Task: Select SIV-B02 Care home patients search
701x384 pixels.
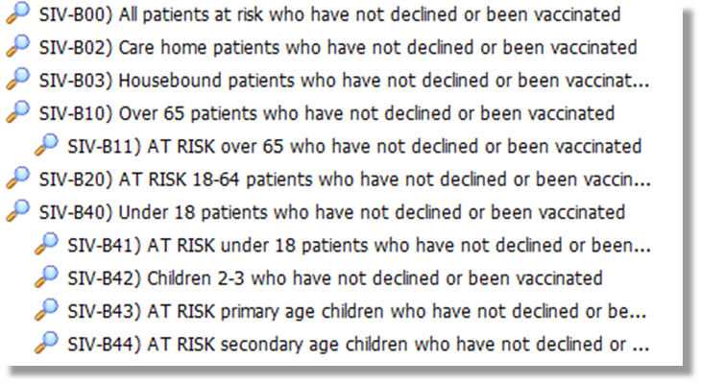Action: (338, 47)
